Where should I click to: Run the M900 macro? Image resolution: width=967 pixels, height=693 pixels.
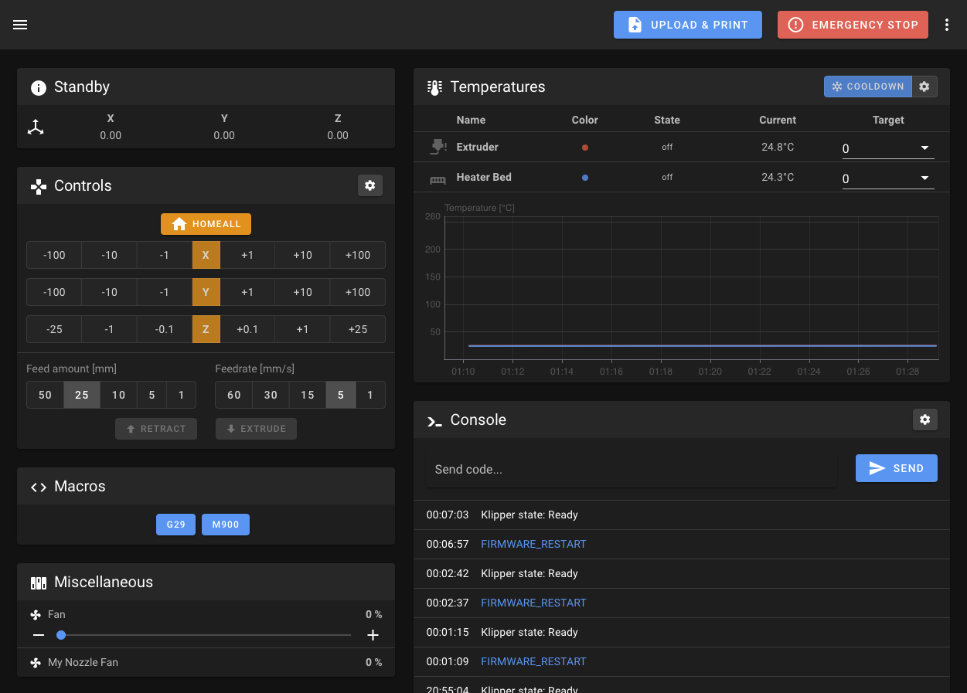226,525
